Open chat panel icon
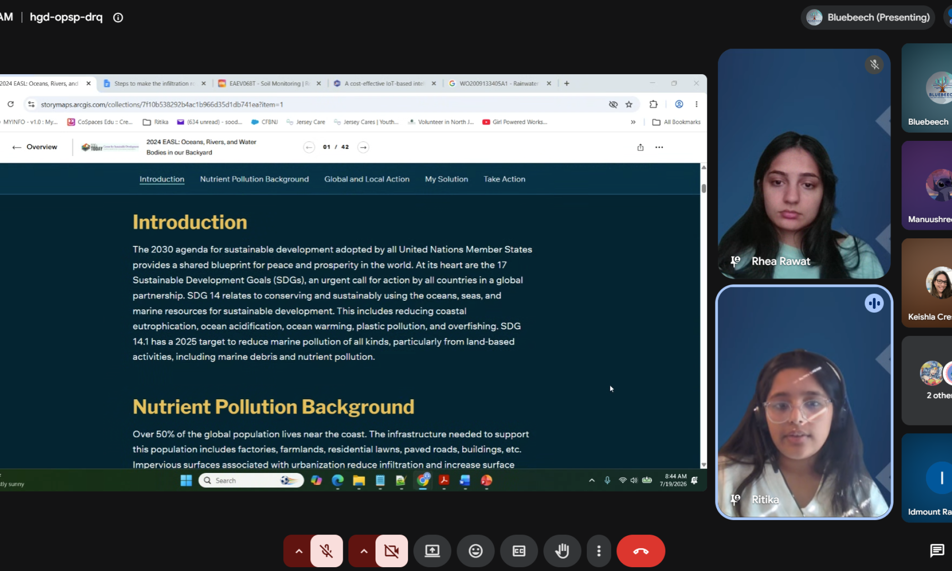The width and height of the screenshot is (952, 571). [937, 551]
